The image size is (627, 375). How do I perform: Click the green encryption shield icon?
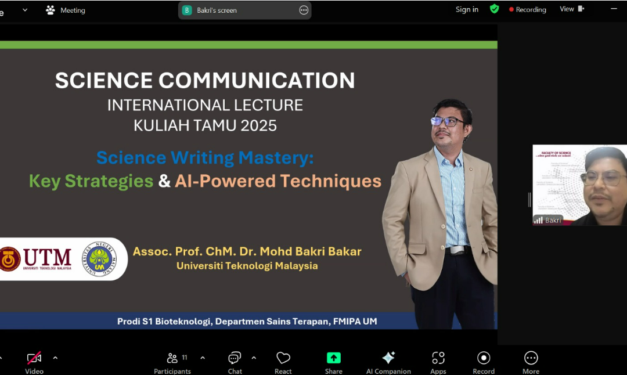click(494, 9)
